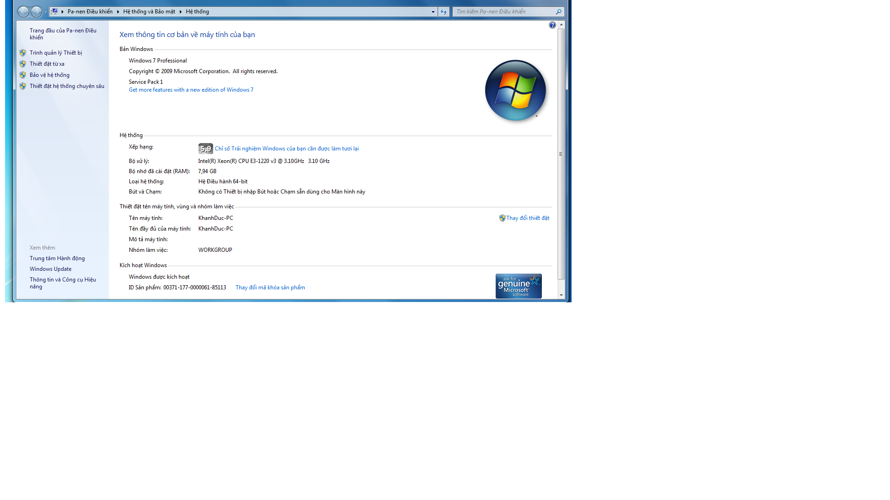
Task: Click Thay đổi mã khóa sản phẩm link
Action: [270, 287]
